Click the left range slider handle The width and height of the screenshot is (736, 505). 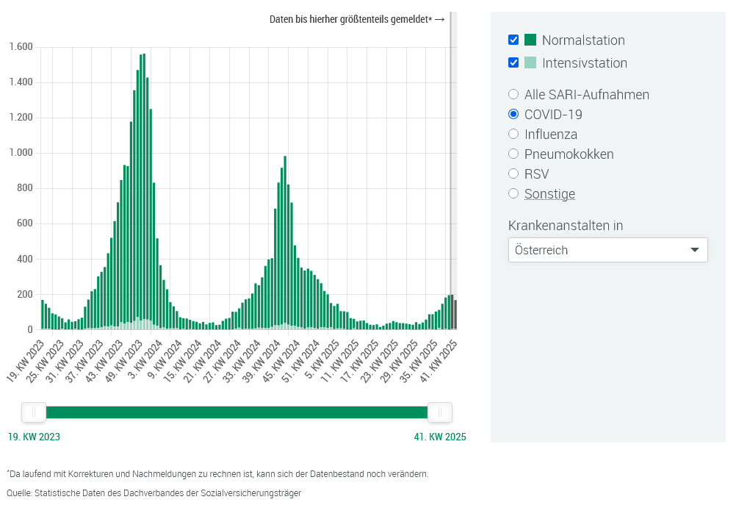click(x=34, y=412)
